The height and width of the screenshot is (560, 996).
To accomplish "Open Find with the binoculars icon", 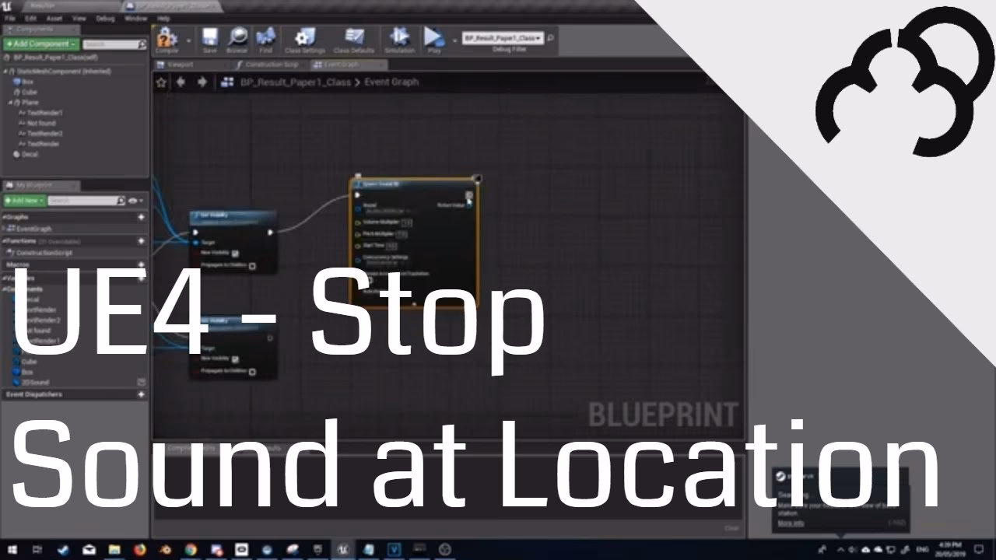I will click(x=265, y=37).
